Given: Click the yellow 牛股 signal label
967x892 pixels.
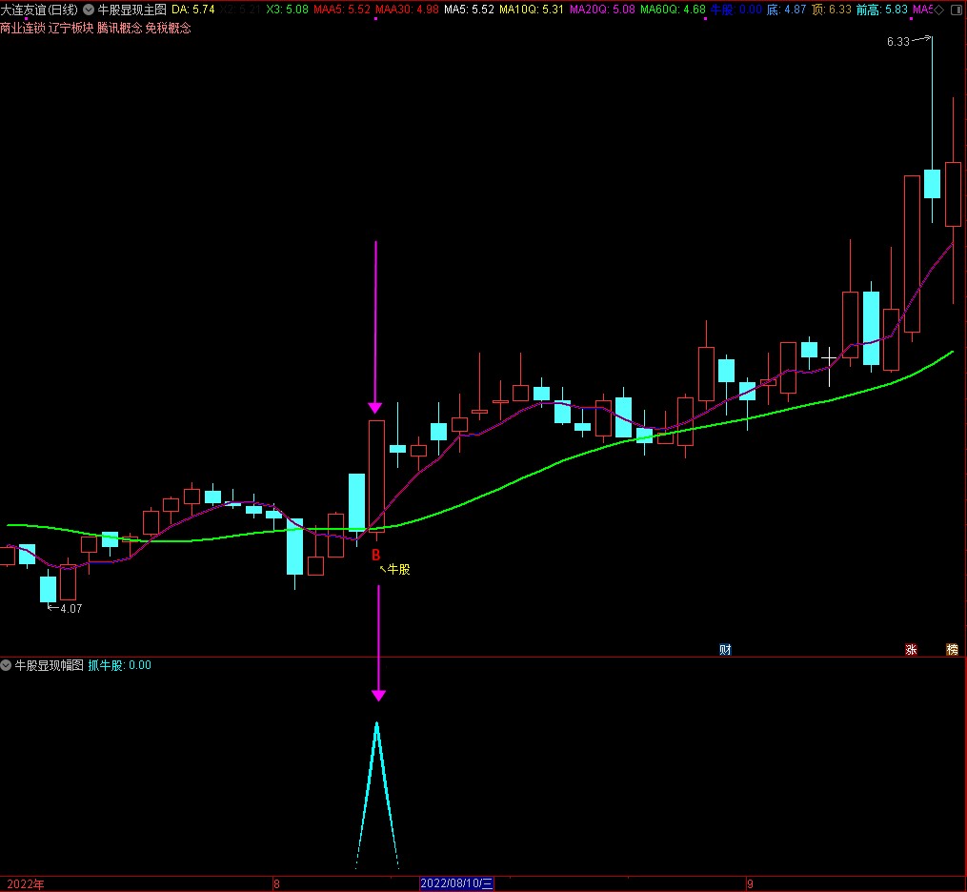Looking at the screenshot, I should point(397,569).
